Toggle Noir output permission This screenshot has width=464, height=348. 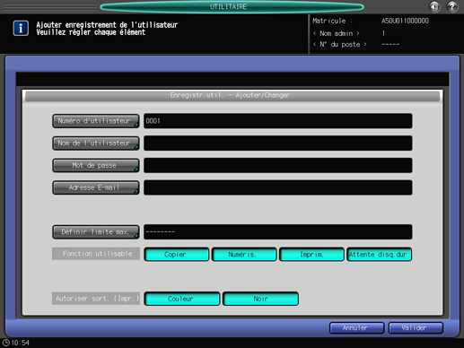(x=260, y=299)
